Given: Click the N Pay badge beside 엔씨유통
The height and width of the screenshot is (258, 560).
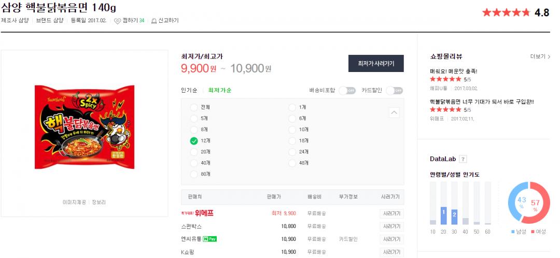Looking at the screenshot, I should (211, 239).
